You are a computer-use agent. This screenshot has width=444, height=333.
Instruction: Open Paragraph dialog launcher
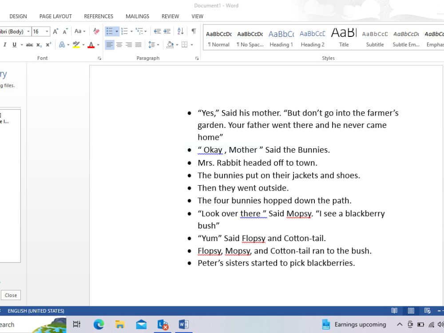point(197,58)
